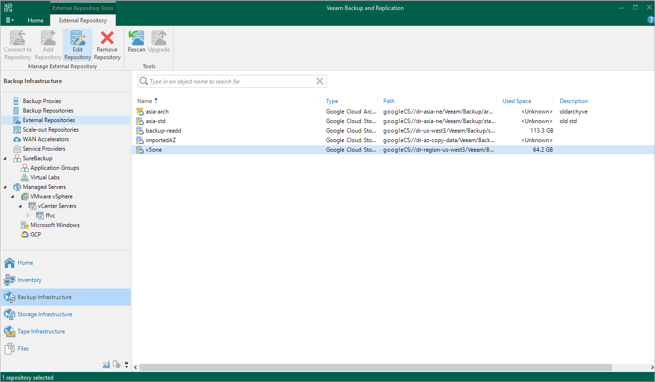Click the navigation pane gear icon
The image size is (655, 382).
click(x=117, y=365)
